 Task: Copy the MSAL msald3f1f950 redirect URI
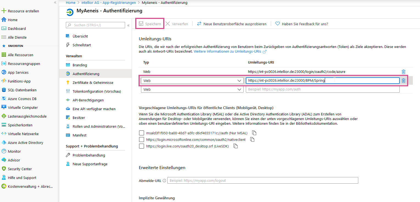tap(254, 133)
